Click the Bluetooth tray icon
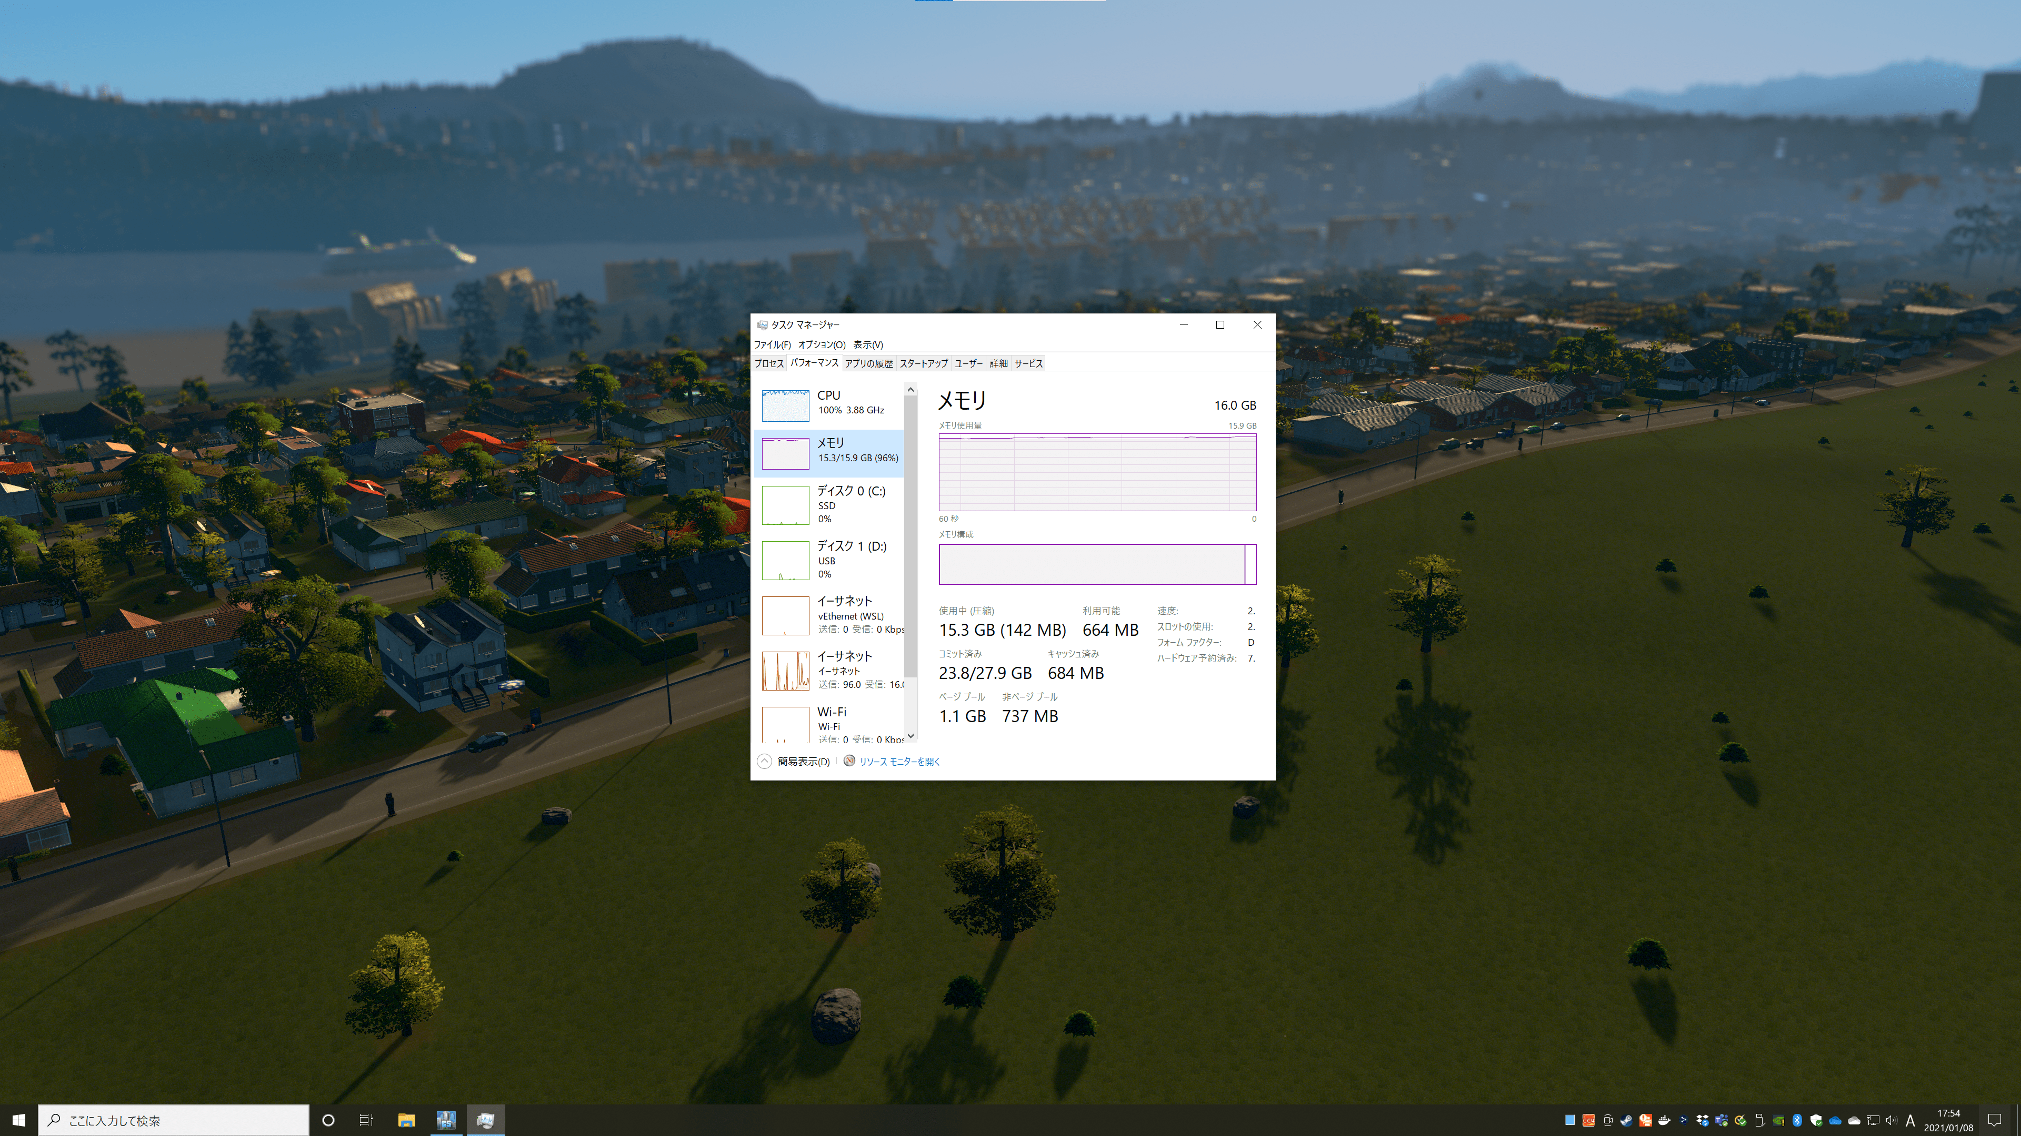 (x=1797, y=1120)
